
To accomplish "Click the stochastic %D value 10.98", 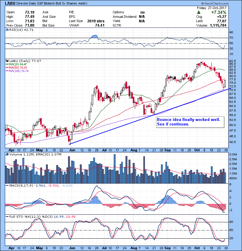I will click(70, 217).
